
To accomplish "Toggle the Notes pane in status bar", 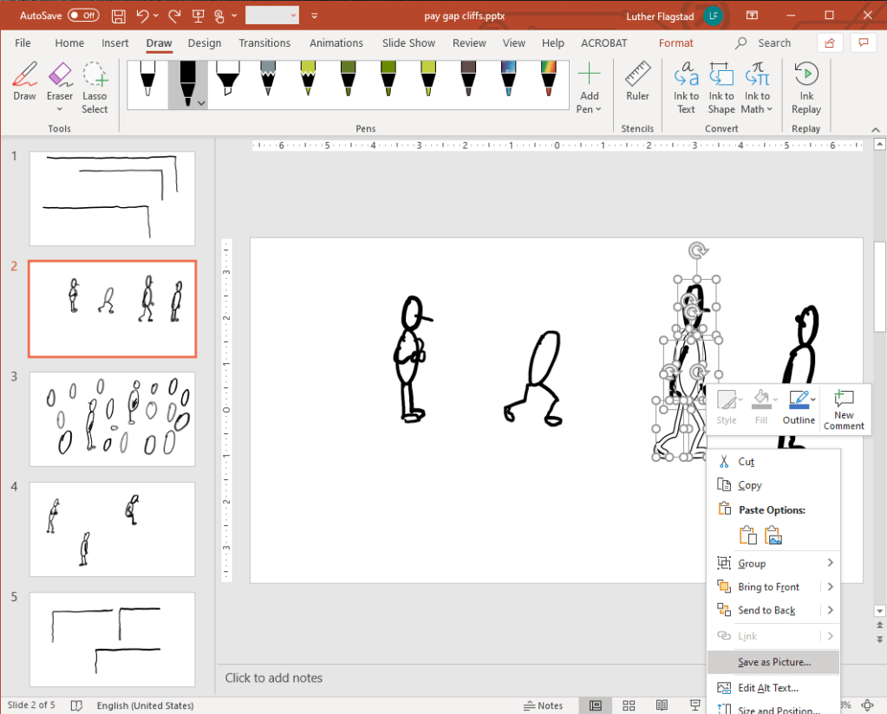I will click(544, 705).
